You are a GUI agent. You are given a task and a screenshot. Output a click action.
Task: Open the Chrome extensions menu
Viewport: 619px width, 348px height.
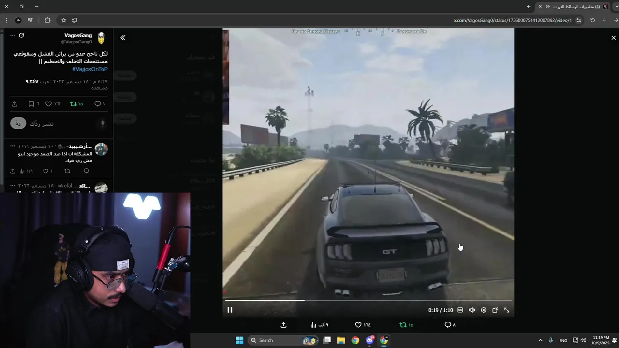(47, 20)
